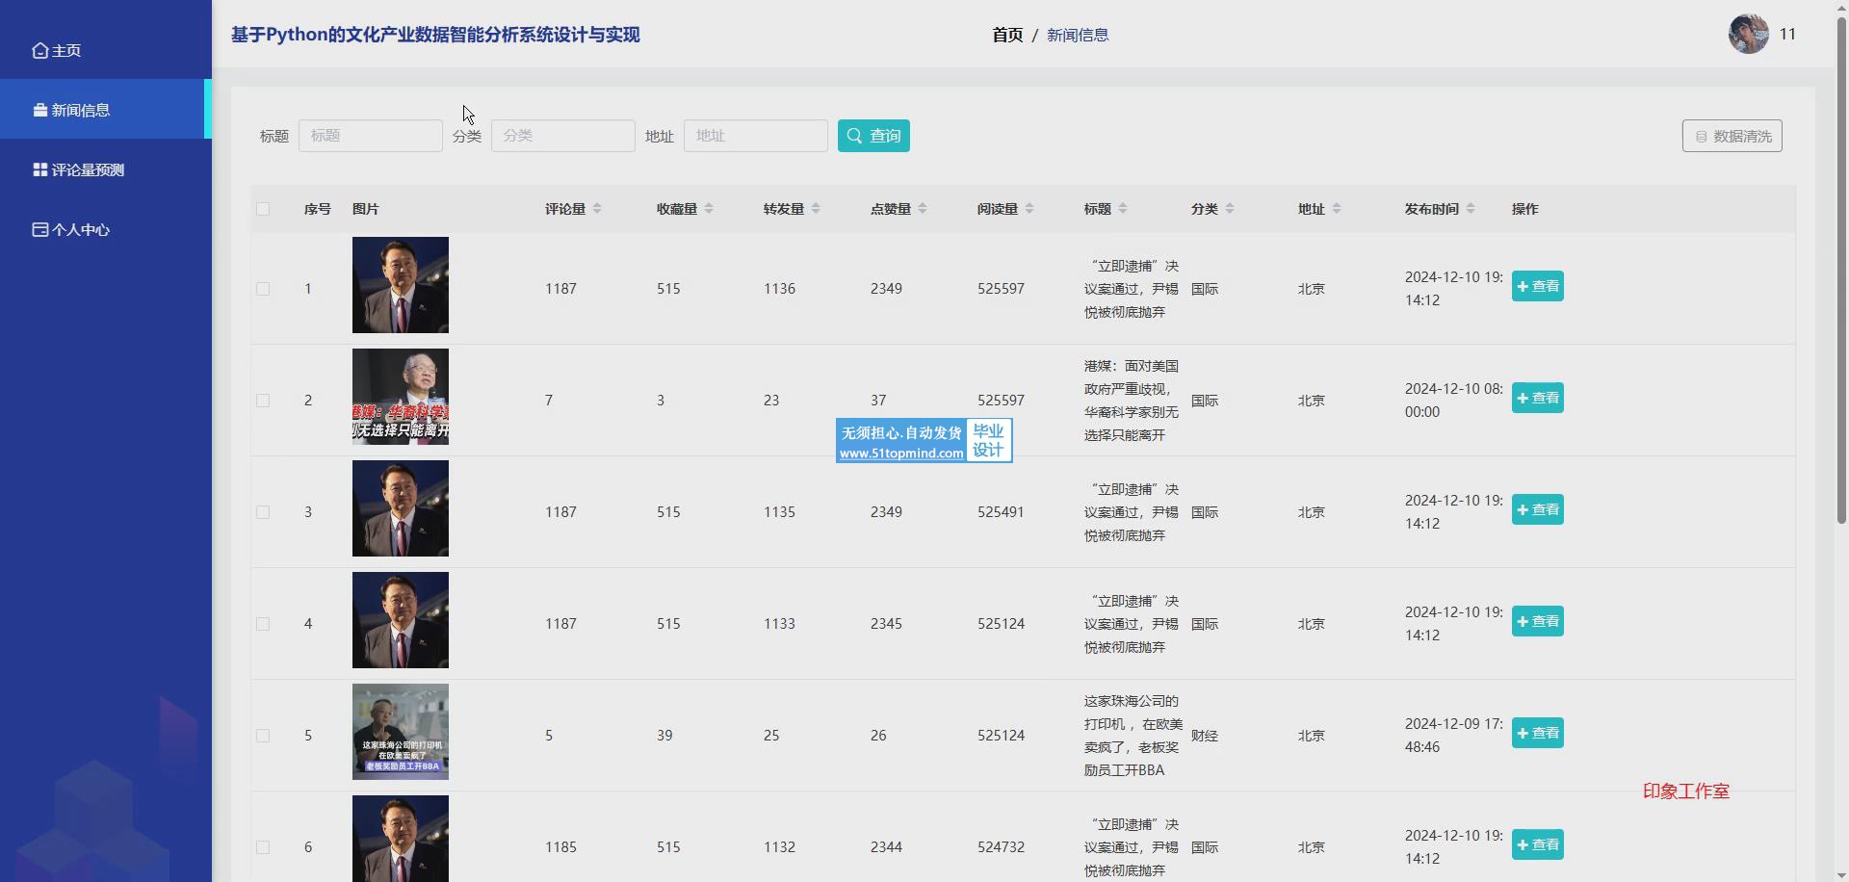
Task: Sort the table by 阅读量 column
Action: coord(1029,209)
